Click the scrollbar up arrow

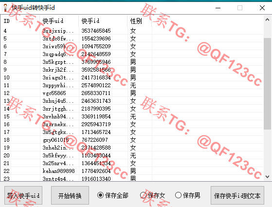pyautogui.click(x=267, y=19)
